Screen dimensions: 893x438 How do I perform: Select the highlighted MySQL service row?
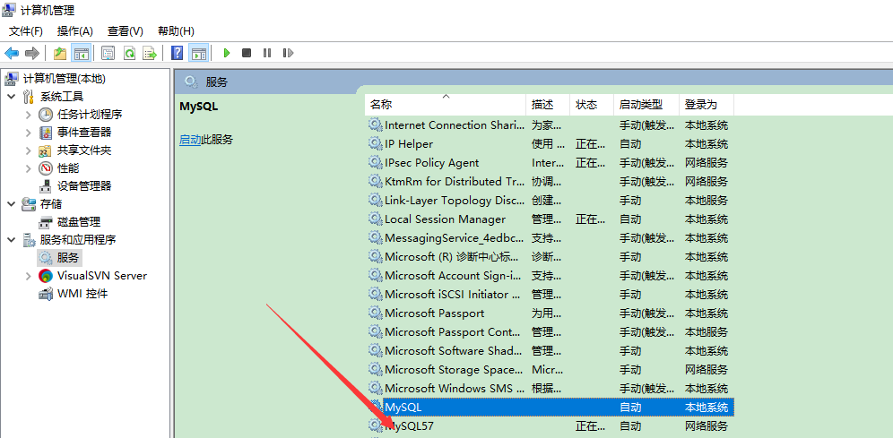pyautogui.click(x=551, y=407)
